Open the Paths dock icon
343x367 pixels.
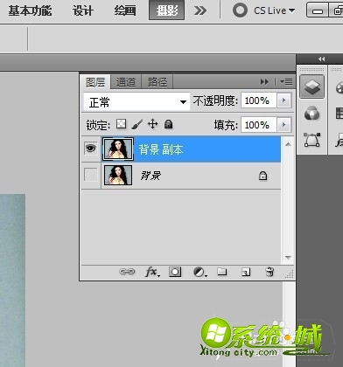click(311, 140)
